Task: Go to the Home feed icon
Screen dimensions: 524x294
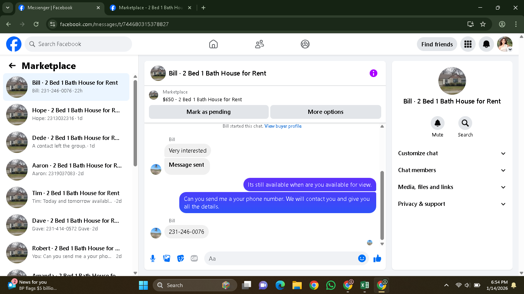Action: pos(213,44)
